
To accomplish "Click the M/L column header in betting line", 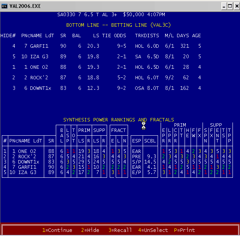I will 169,36.
